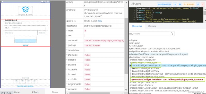This screenshot has width=206, height=94.
Task: Stop execution with the square icon
Action: (x=180, y=4)
